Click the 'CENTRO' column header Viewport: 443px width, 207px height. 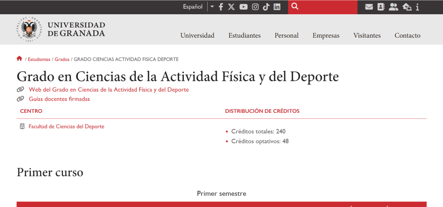(31, 111)
